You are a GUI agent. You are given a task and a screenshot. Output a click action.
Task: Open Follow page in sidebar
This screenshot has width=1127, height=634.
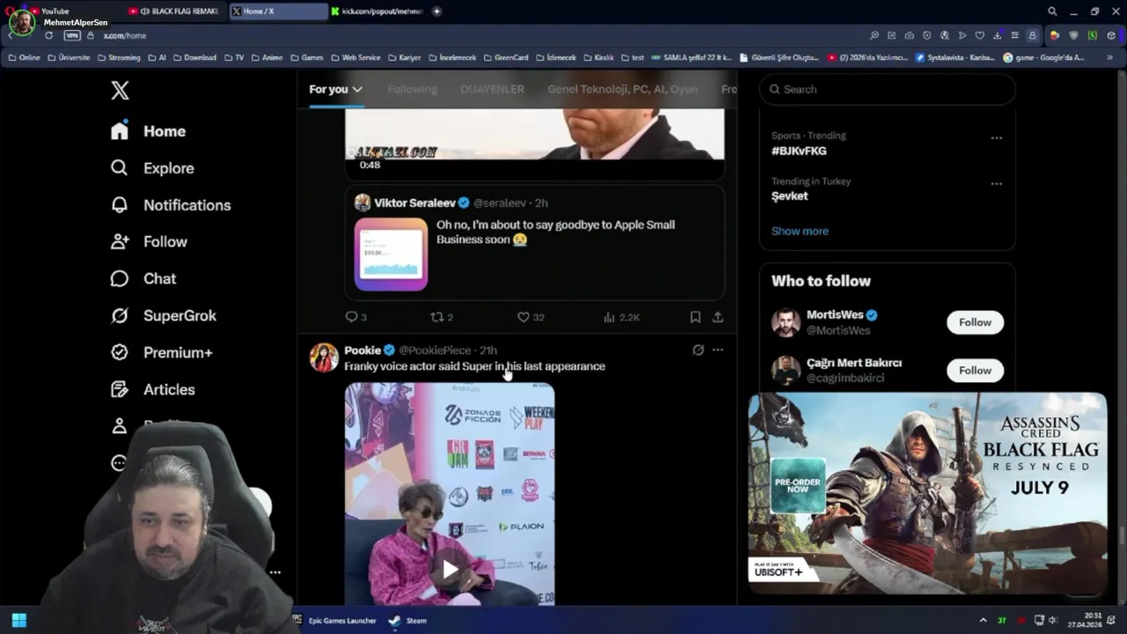coord(148,242)
